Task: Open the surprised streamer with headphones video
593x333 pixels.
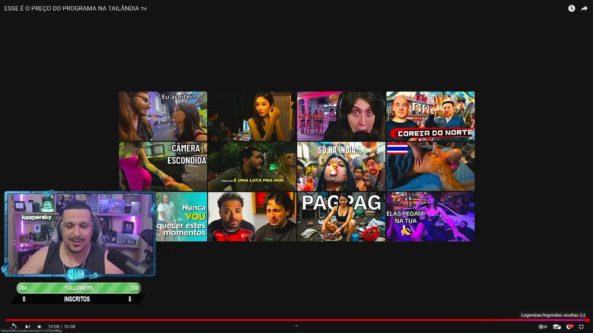Action: [341, 116]
